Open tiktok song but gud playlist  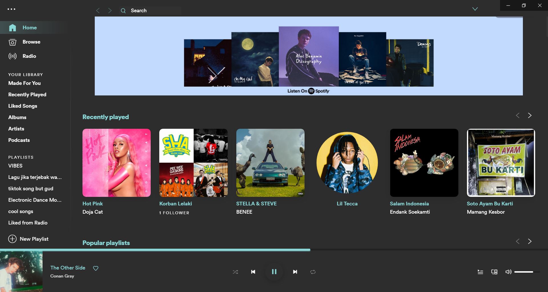[31, 189]
